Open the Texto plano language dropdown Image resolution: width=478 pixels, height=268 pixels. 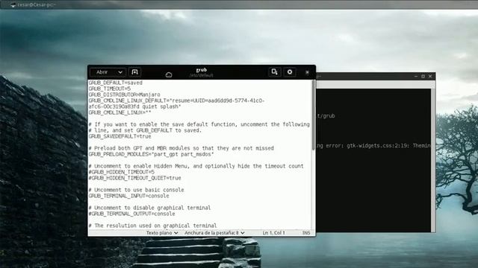pyautogui.click(x=162, y=233)
